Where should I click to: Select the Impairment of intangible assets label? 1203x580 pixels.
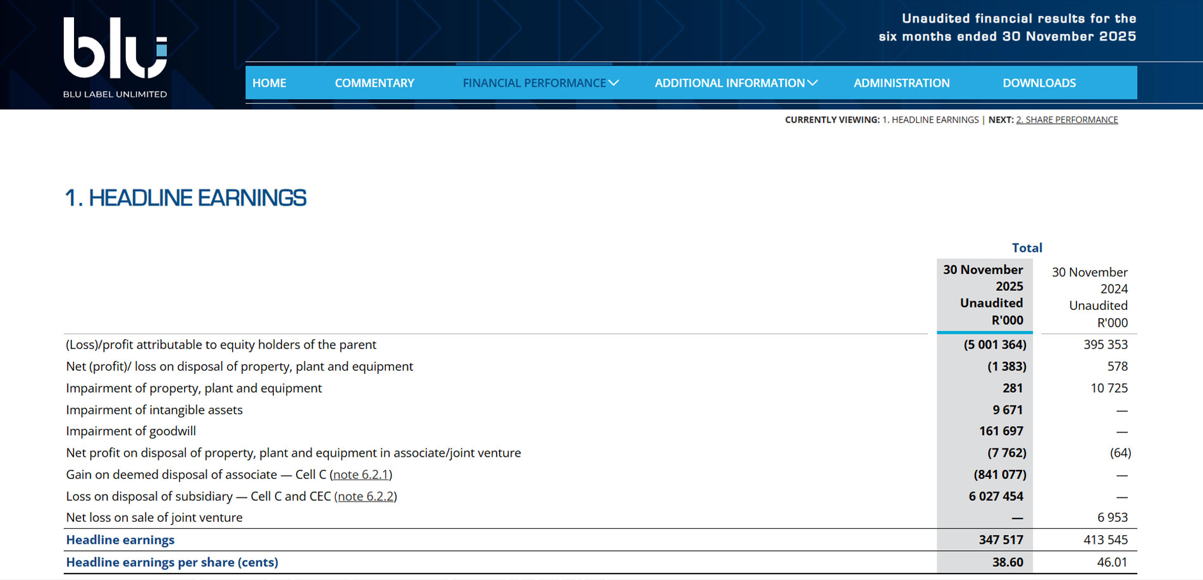click(x=154, y=410)
